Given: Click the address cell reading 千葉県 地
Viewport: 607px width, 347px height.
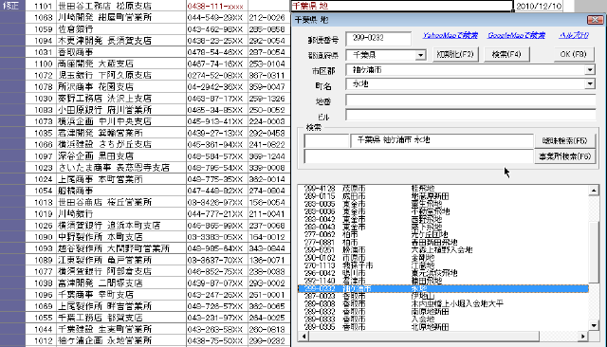Looking at the screenshot, I should point(401,6).
